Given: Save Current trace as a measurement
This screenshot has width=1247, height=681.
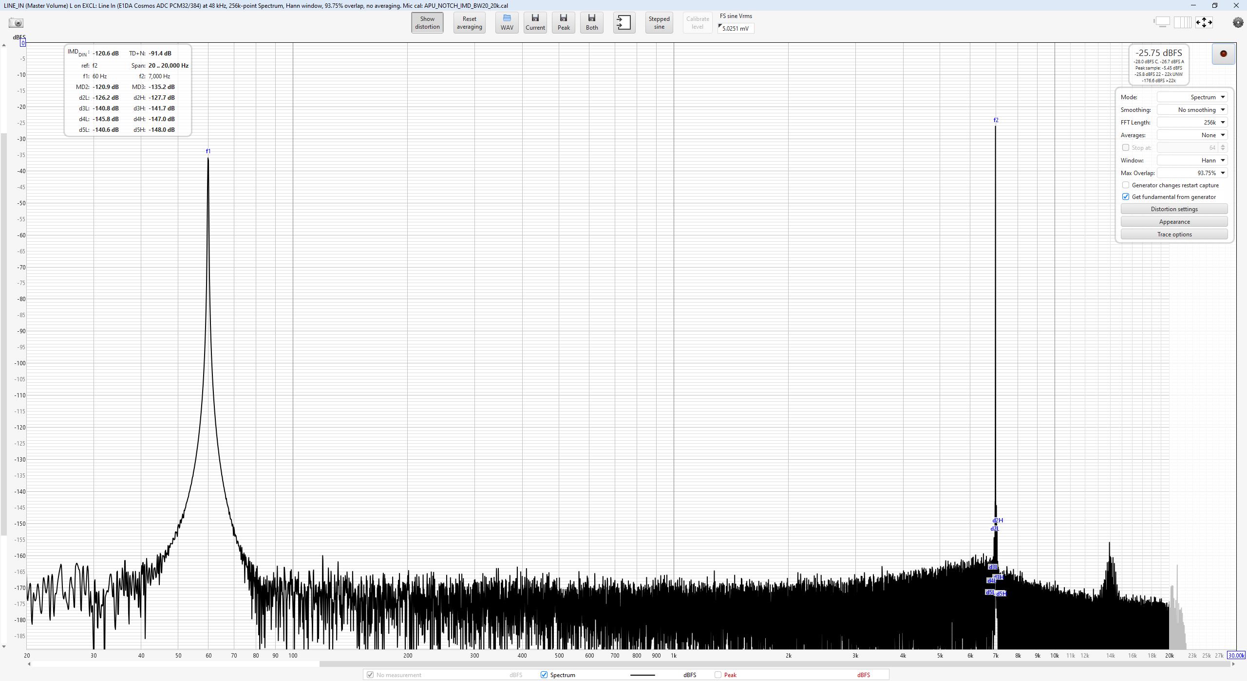Looking at the screenshot, I should pyautogui.click(x=535, y=23).
